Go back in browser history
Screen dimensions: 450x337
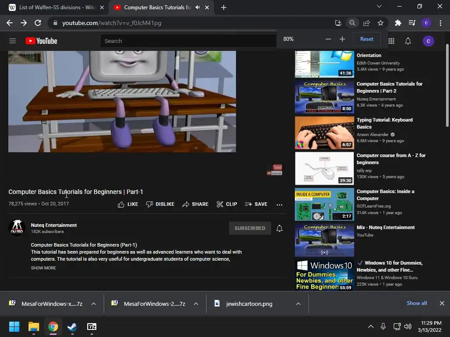10,23
